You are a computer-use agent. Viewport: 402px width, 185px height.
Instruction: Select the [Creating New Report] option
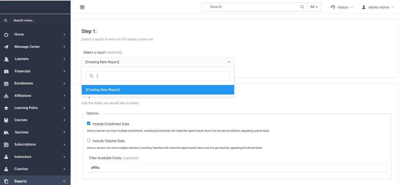tap(158, 90)
